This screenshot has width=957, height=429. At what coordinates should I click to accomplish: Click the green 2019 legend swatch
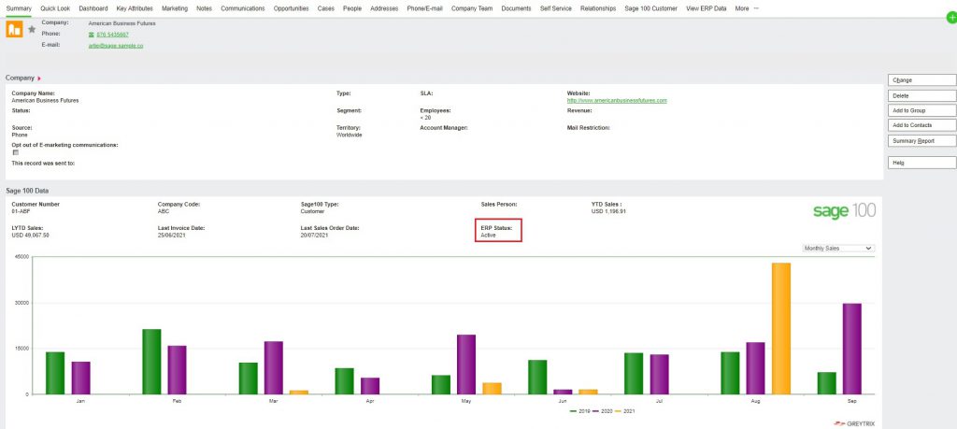(573, 411)
